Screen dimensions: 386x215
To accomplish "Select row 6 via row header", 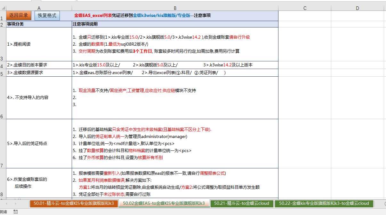I will coord(3,98).
